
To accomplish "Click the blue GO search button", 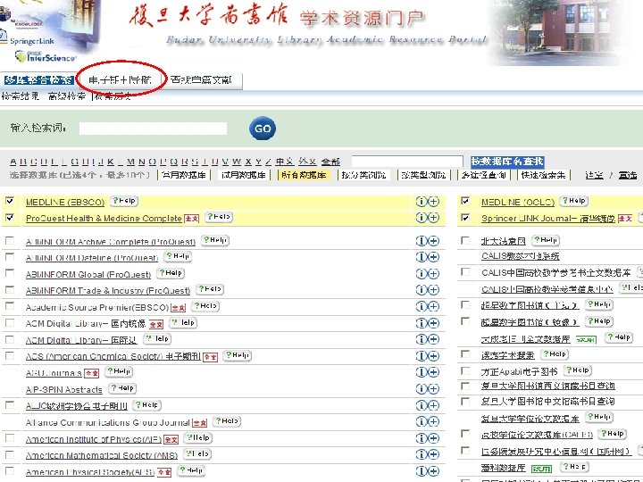I will pyautogui.click(x=263, y=129).
